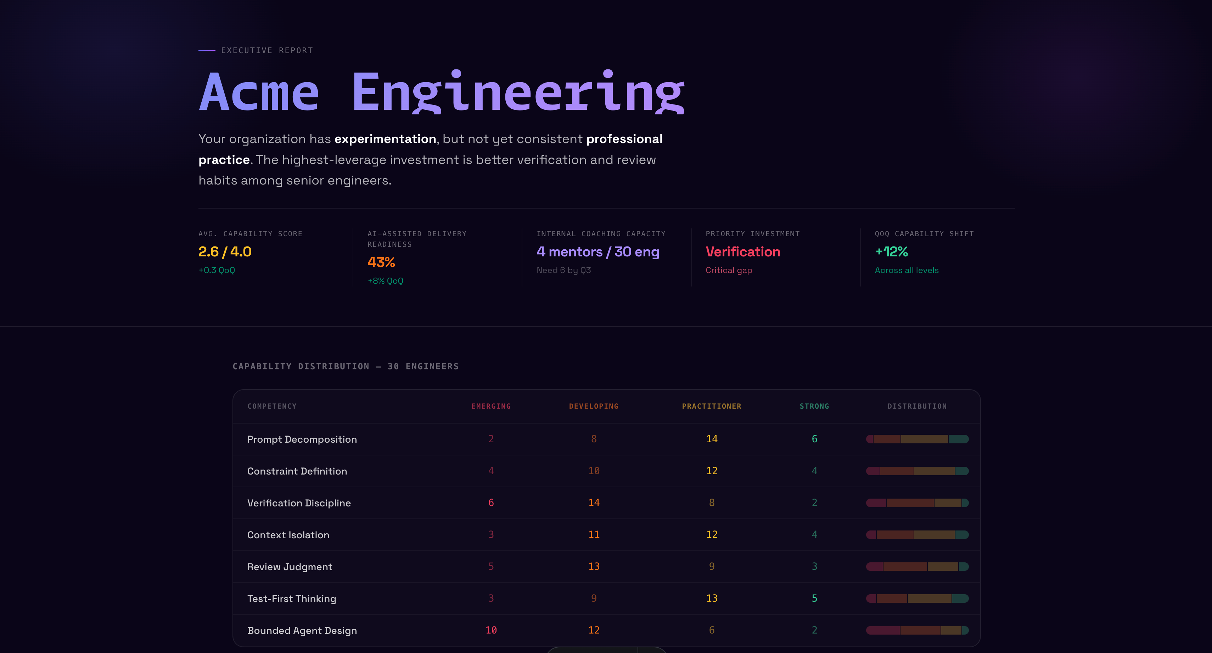Click the Emerging column header
Screen dimensions: 1212x653
pyautogui.click(x=491, y=406)
